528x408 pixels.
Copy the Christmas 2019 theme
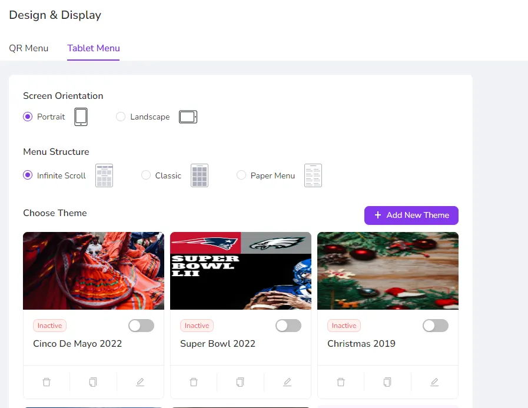tap(387, 382)
